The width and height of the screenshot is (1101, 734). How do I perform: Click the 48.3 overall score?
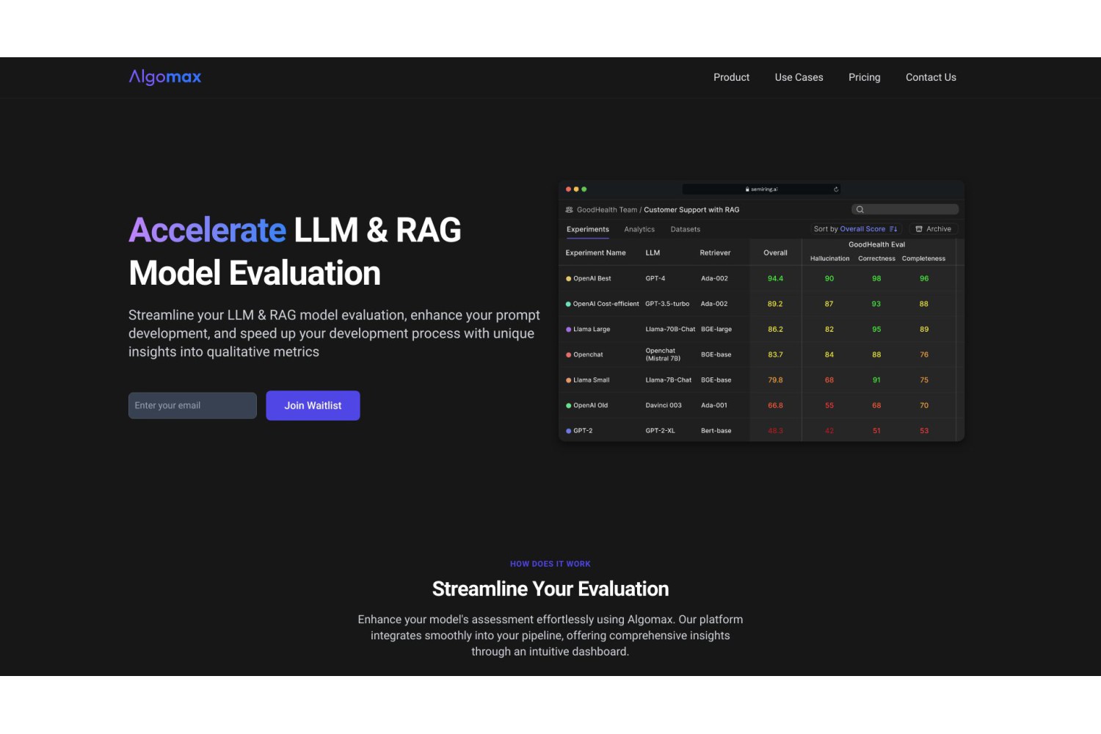[x=775, y=431]
